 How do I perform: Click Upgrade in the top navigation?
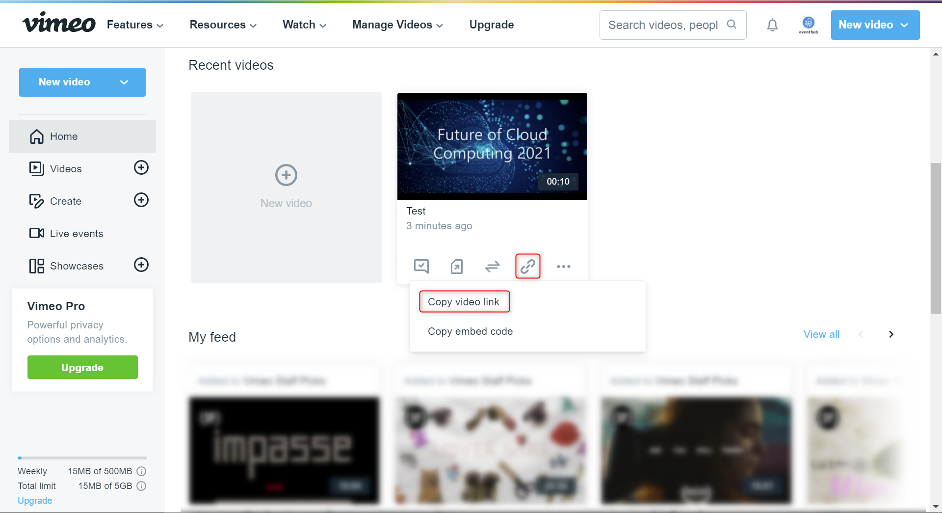pyautogui.click(x=492, y=25)
